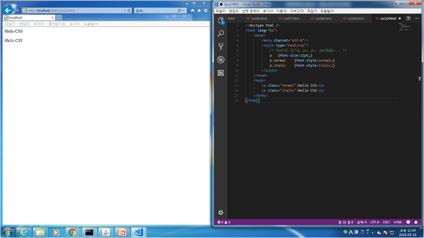Open the 디버그(D) menu in VS Code
Screen dimensions: 424x238
[x=297, y=11]
